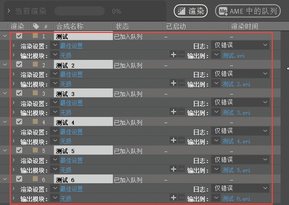The height and width of the screenshot is (205, 289).
Task: Expand the 当前渲染 section
Action: point(8,11)
